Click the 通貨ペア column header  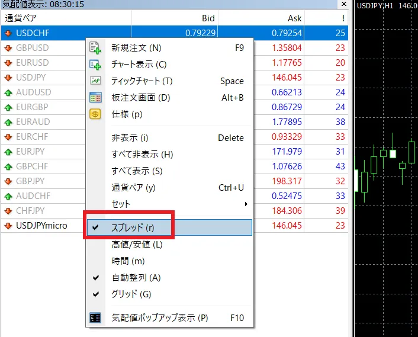(x=66, y=18)
